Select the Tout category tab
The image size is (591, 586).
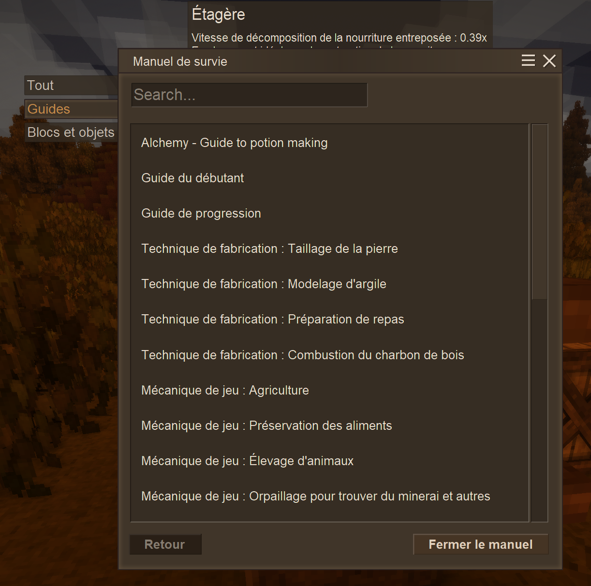pos(71,86)
